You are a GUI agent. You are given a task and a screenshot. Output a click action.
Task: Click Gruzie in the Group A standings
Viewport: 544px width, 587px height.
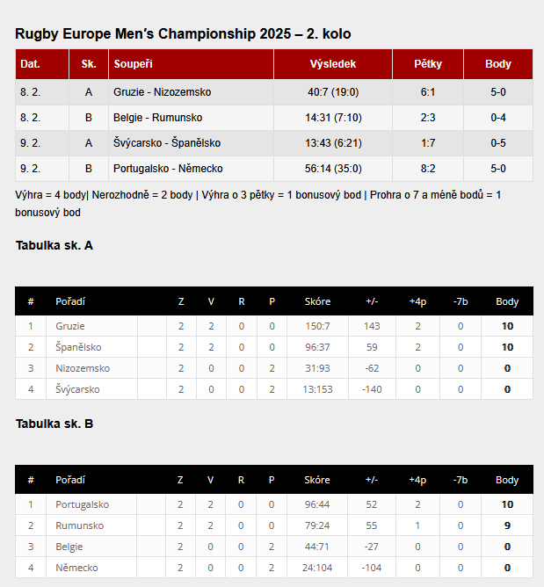(70, 326)
